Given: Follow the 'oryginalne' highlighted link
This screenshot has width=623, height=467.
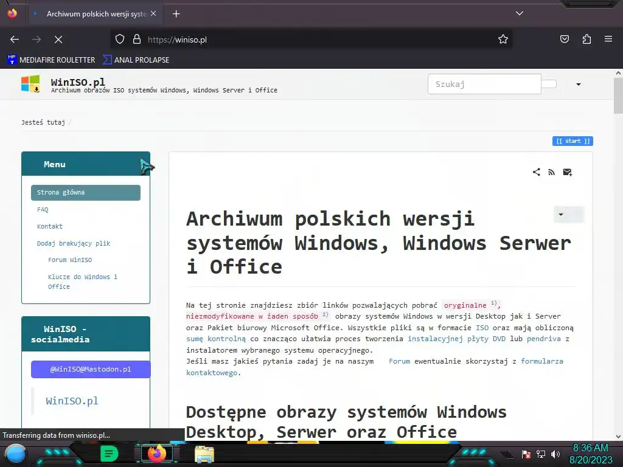Looking at the screenshot, I should pyautogui.click(x=465, y=305).
